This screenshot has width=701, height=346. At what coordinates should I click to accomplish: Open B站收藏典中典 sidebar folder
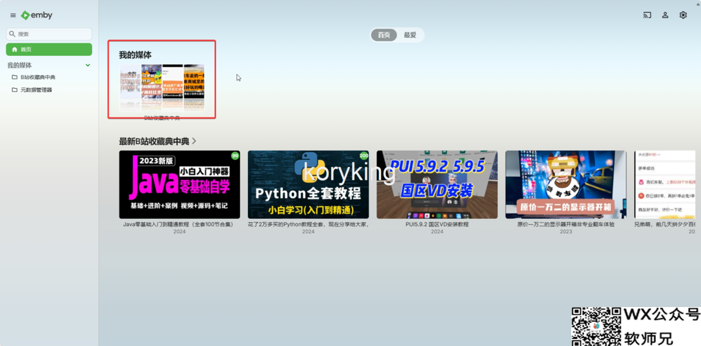click(x=38, y=77)
